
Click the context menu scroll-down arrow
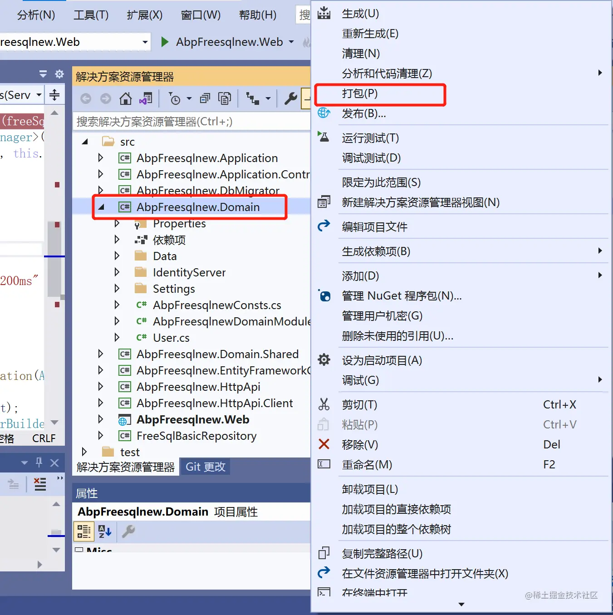(461, 605)
